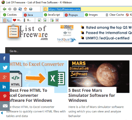Click the next tab icon
This screenshot has width=132, height=120.
45,20
